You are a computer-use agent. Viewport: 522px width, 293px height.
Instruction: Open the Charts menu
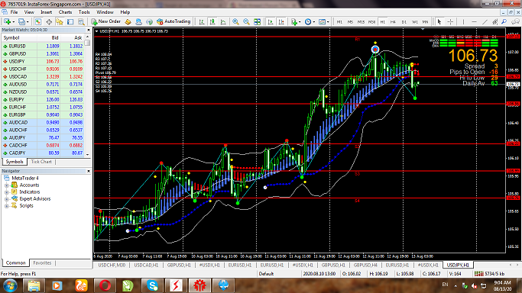click(65, 12)
